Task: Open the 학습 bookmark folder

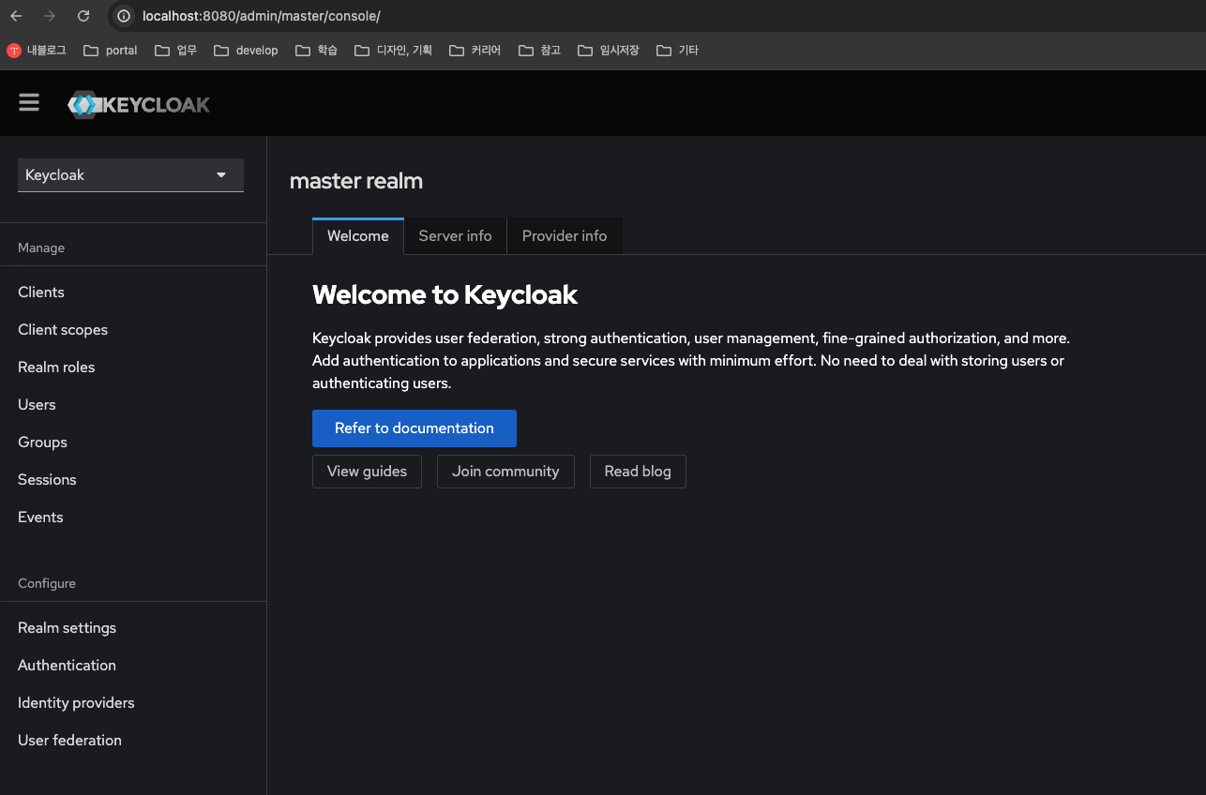Action: coord(316,51)
